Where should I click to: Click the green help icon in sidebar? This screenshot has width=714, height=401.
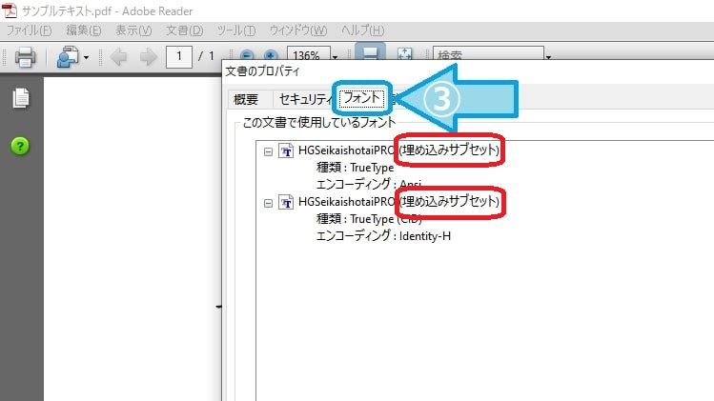(20, 146)
